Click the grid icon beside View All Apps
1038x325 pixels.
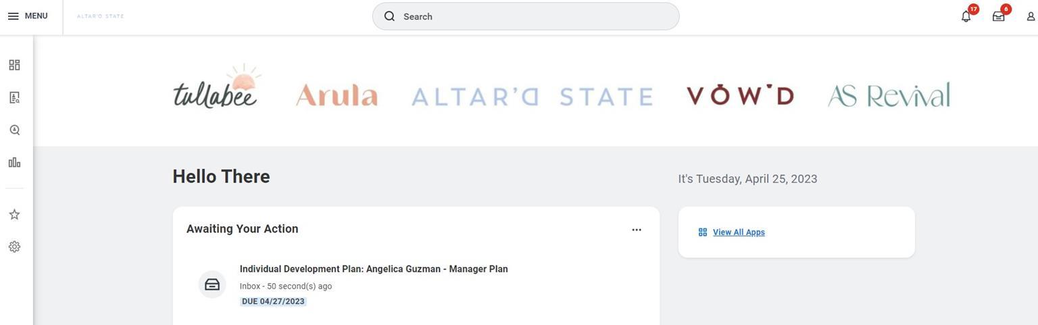[703, 232]
